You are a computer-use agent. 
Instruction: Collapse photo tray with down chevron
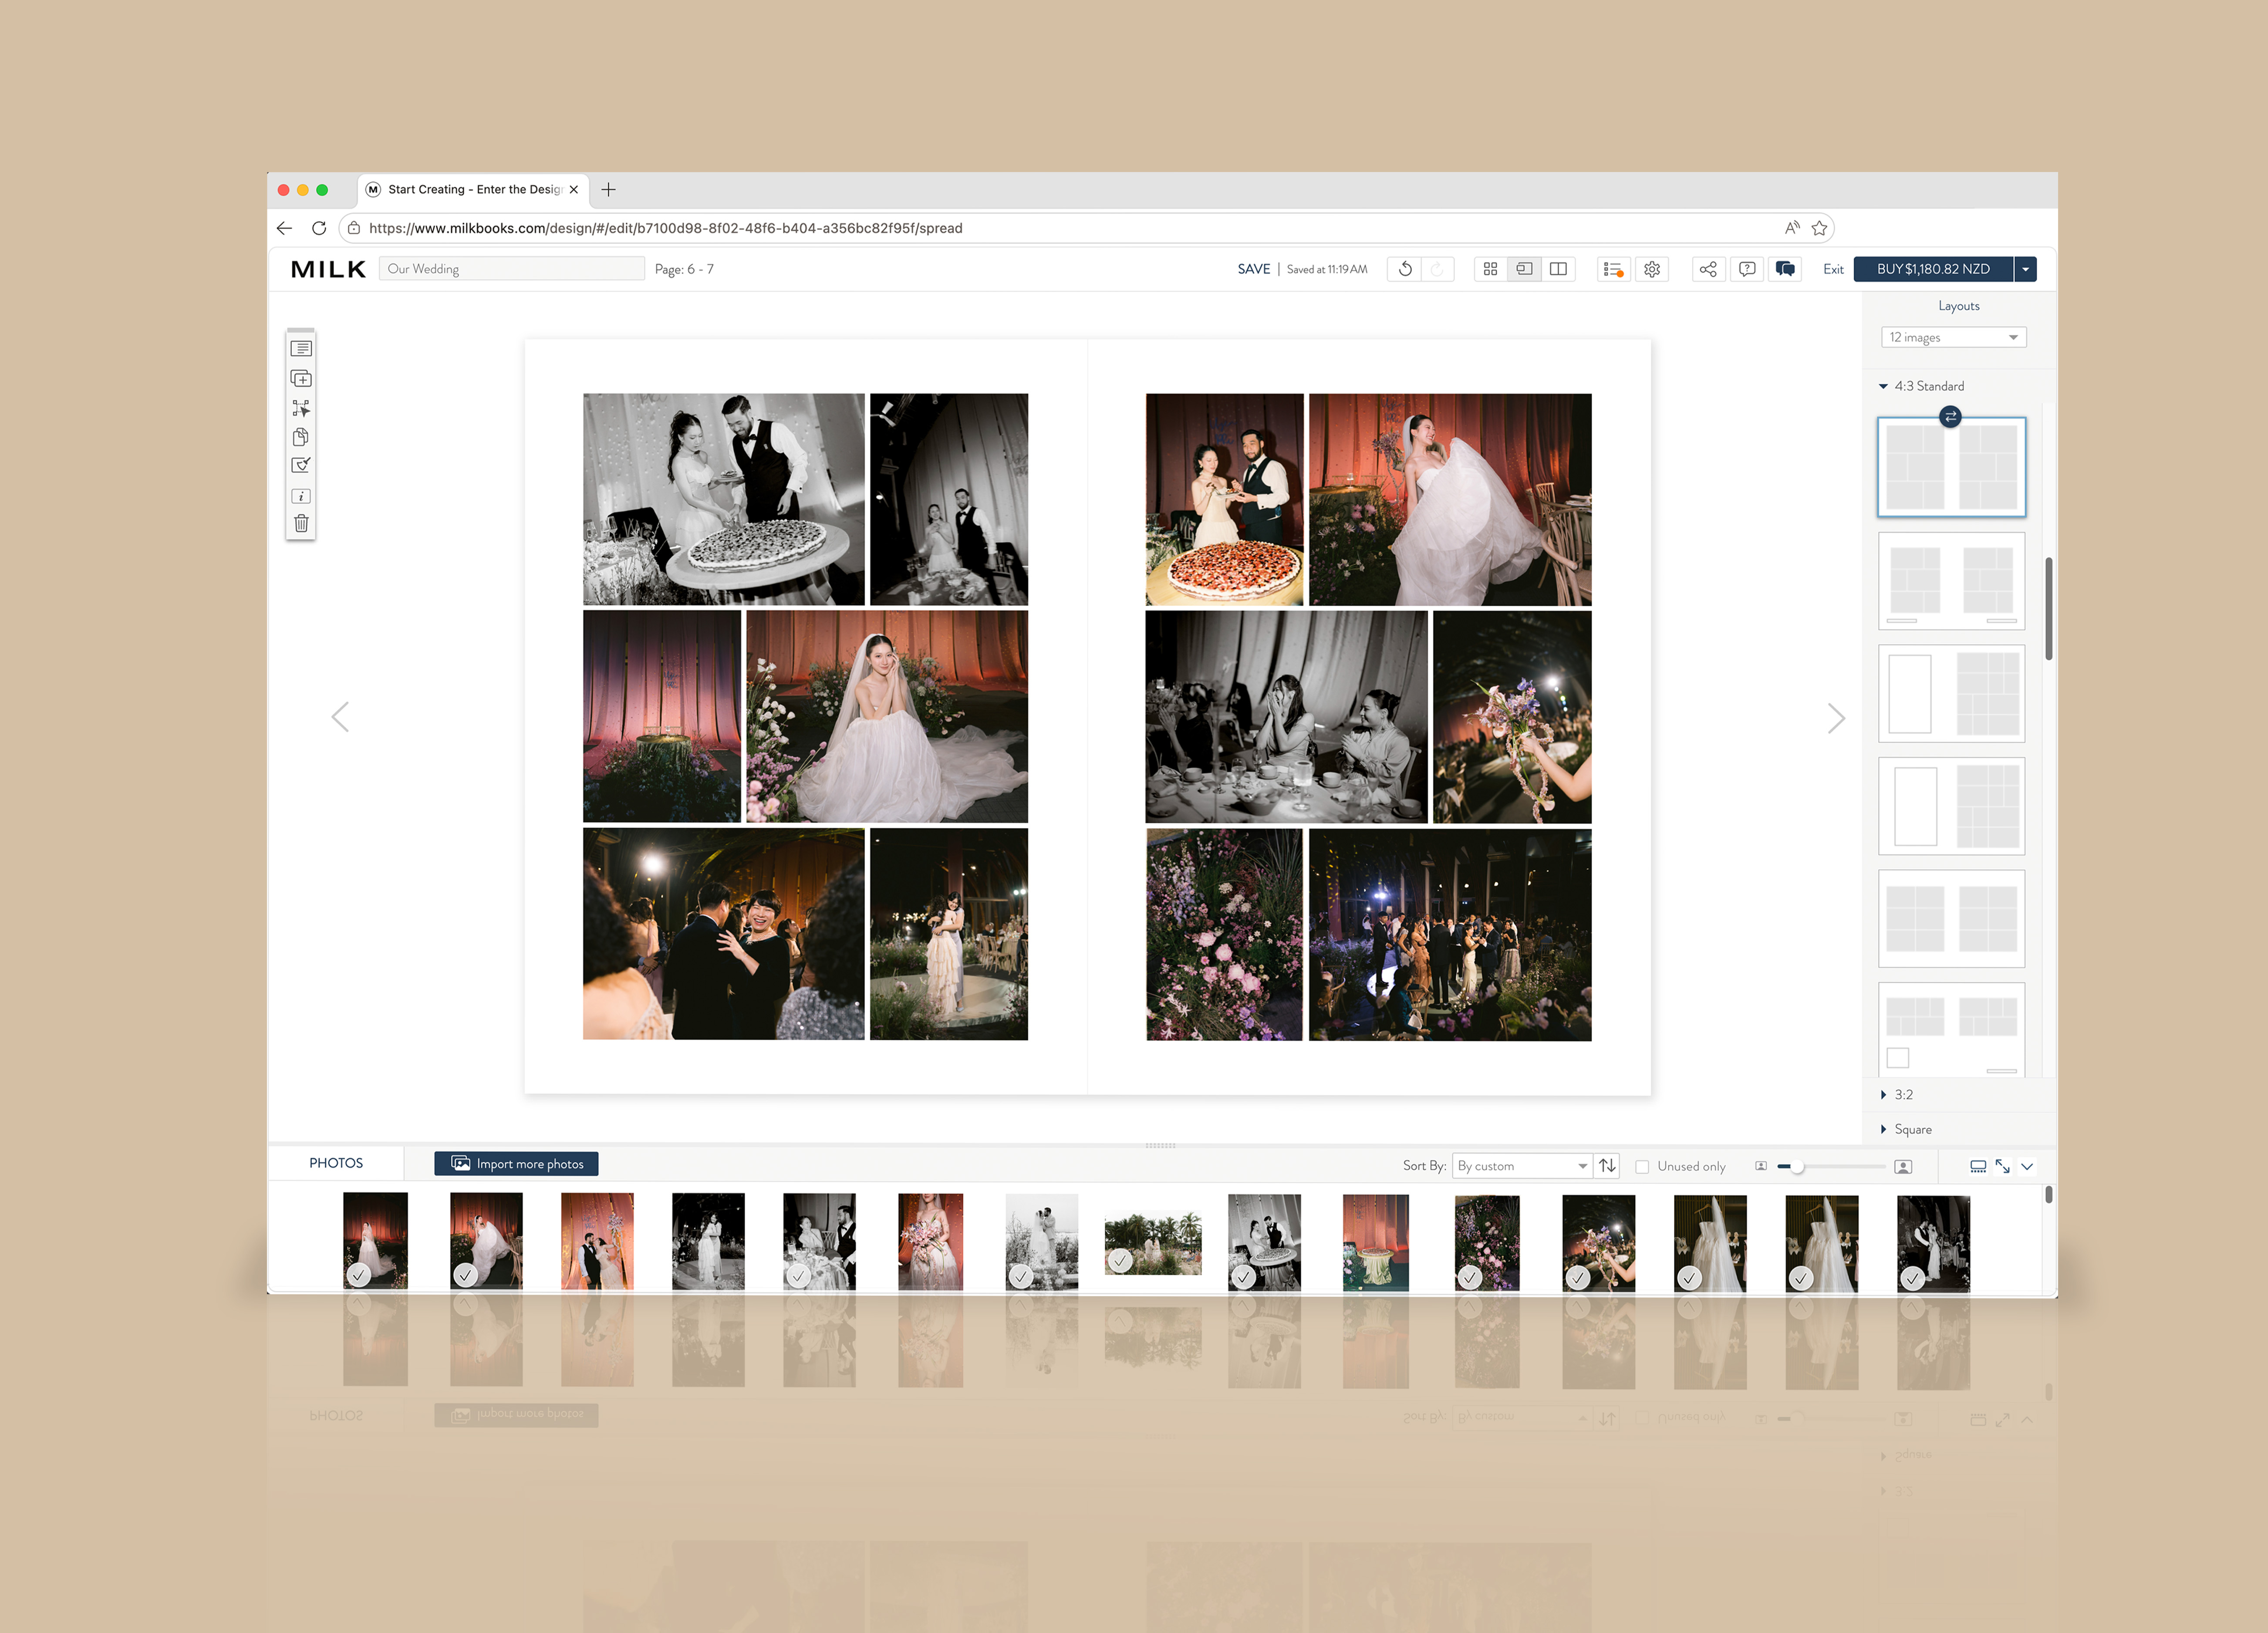(x=2027, y=1167)
